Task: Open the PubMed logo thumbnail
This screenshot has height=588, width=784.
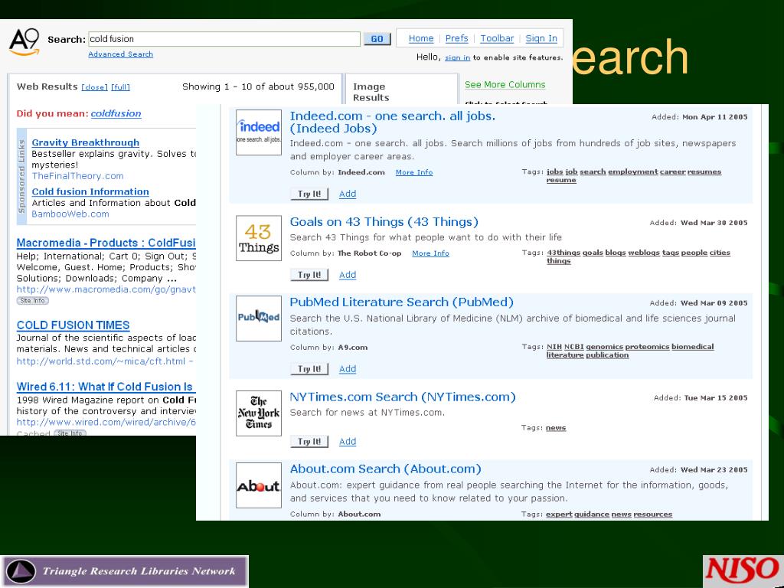Action: [x=259, y=318]
